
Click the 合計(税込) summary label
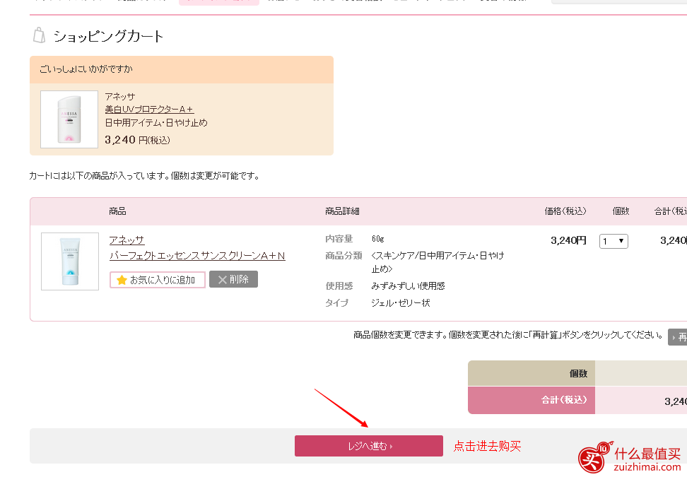[564, 399]
